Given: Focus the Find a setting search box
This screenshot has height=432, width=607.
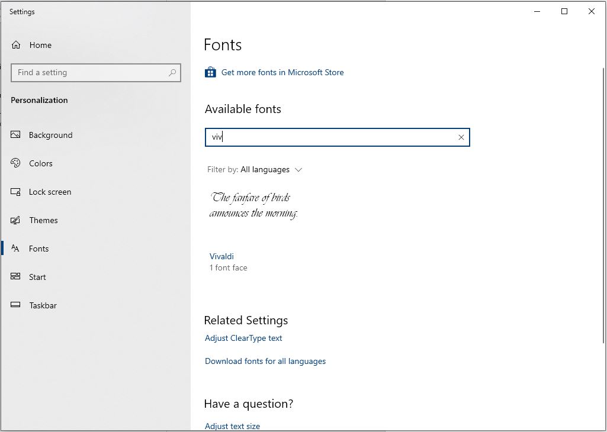Looking at the screenshot, I should point(89,73).
